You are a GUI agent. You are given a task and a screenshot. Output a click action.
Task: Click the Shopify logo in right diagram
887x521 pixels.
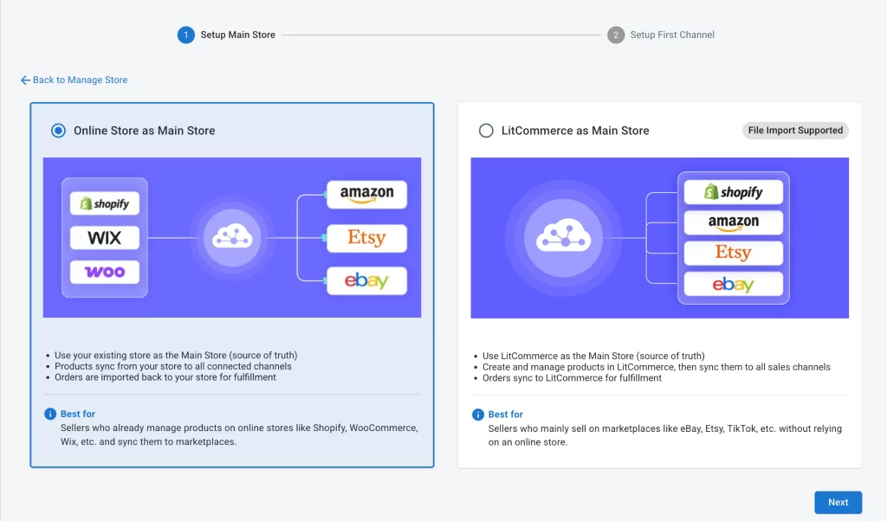click(733, 192)
